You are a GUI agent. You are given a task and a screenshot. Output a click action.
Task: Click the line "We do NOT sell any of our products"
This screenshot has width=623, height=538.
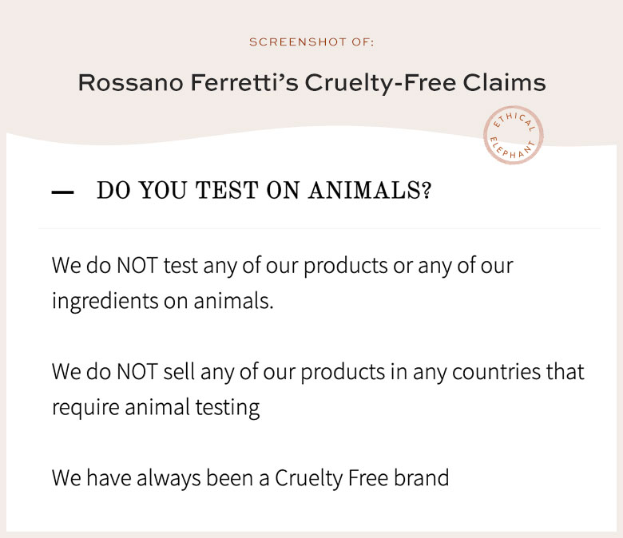pos(318,373)
